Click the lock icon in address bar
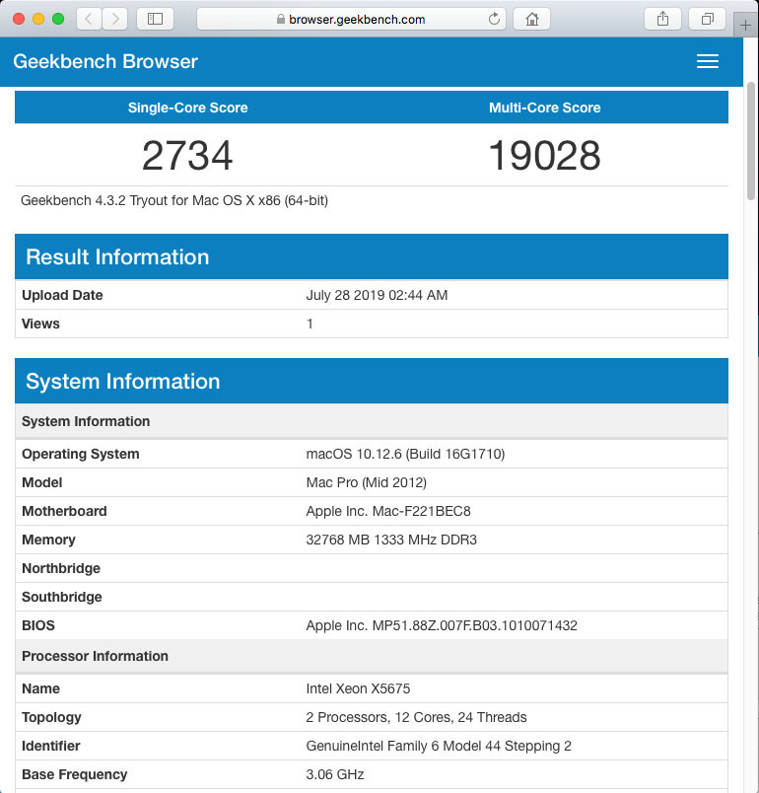Image resolution: width=759 pixels, height=793 pixels. tap(281, 20)
